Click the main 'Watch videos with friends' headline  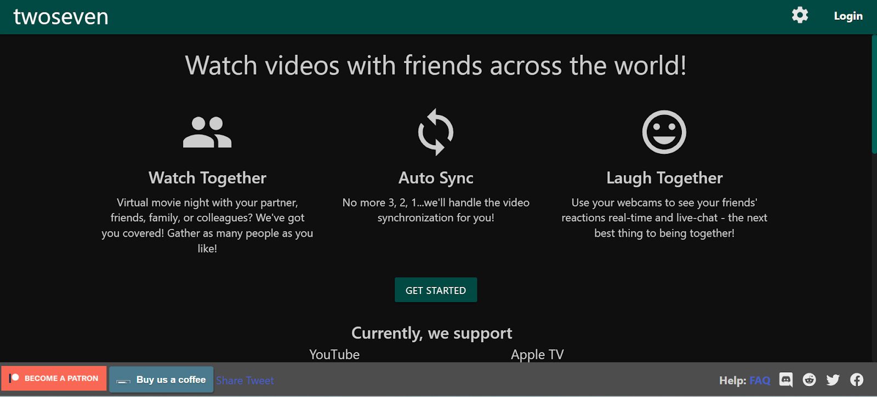(436, 66)
